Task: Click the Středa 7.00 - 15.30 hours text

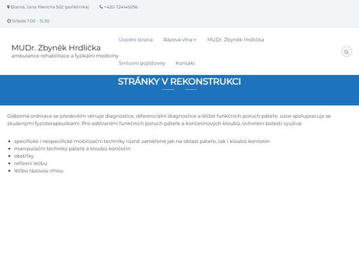Action: pyautogui.click(x=31, y=21)
